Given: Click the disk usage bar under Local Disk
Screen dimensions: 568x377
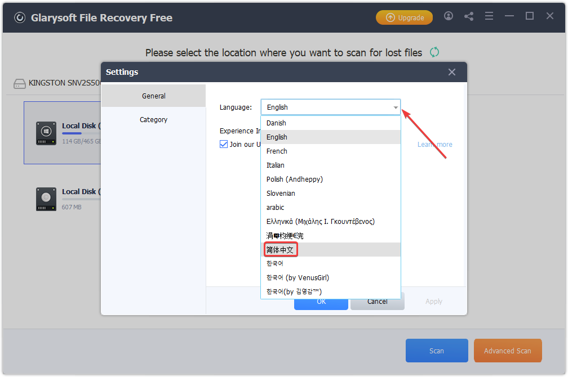Looking at the screenshot, I should pos(71,133).
